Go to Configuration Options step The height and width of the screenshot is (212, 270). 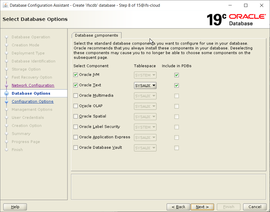point(33,101)
